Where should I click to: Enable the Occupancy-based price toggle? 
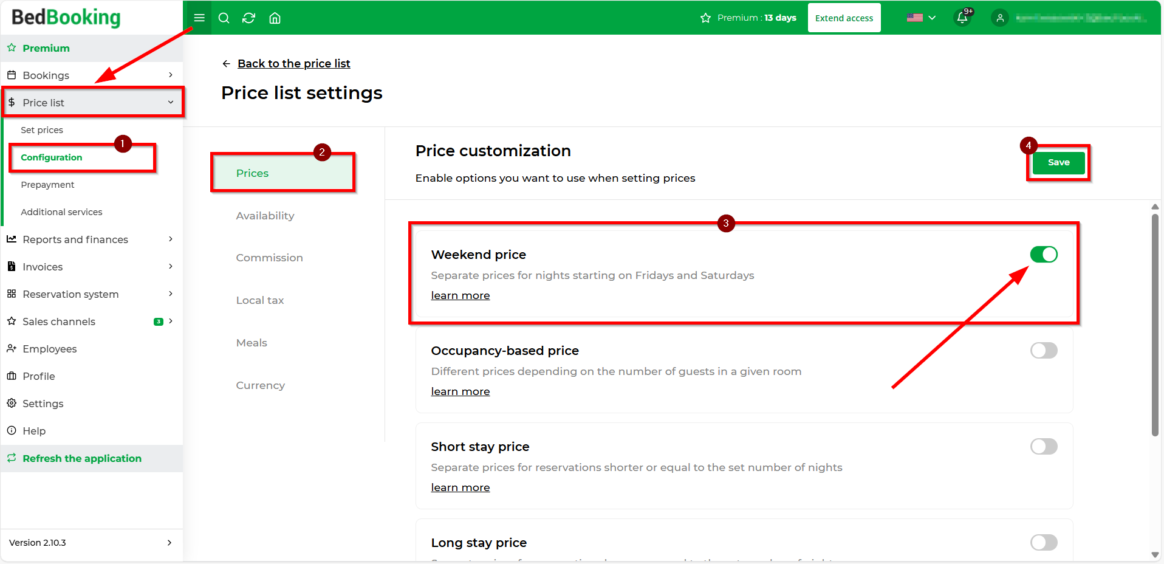1044,350
